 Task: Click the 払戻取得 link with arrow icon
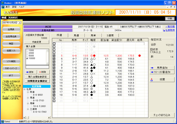coord(168,30)
